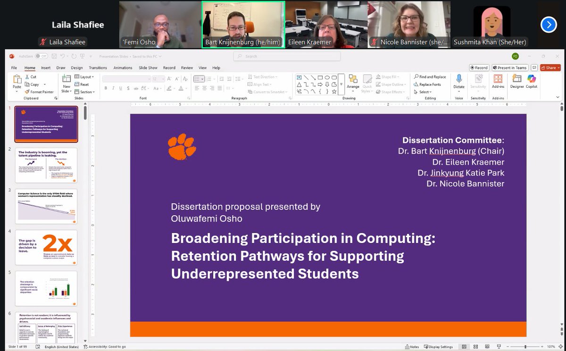Select the triangle shape in Drawing gallery
This screenshot has height=351, width=566.
[x=300, y=84]
